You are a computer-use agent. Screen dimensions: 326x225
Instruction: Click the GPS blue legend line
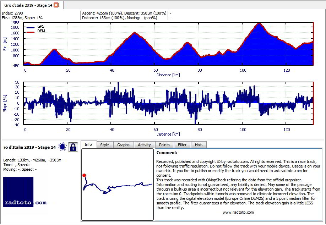[31, 27]
